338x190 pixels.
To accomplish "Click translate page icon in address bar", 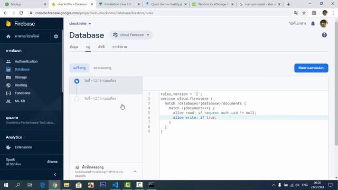I will pos(296,13).
